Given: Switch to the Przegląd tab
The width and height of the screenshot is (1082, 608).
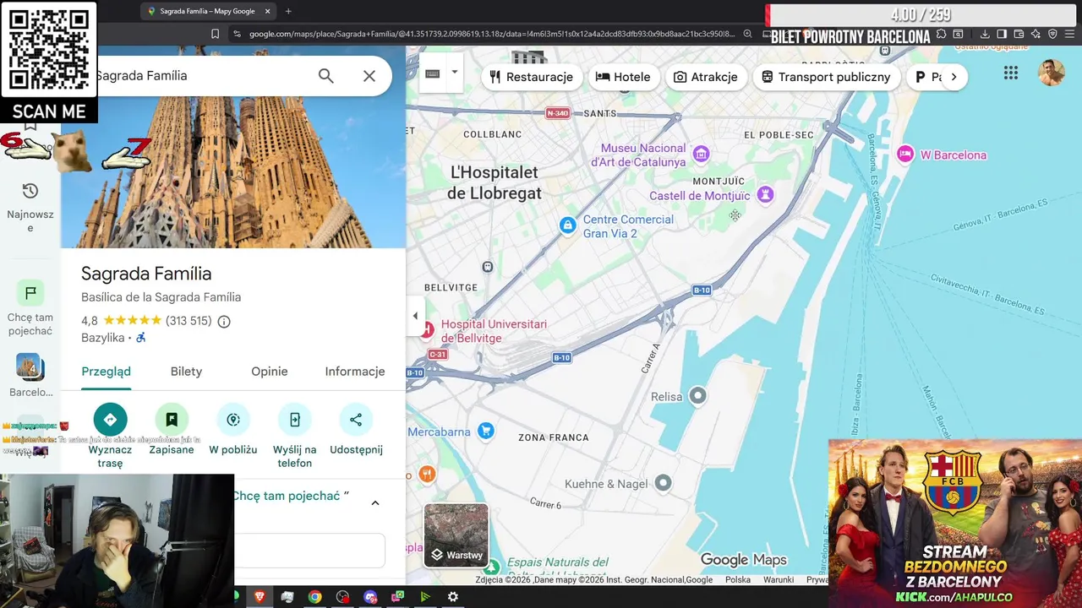Looking at the screenshot, I should pyautogui.click(x=106, y=372).
